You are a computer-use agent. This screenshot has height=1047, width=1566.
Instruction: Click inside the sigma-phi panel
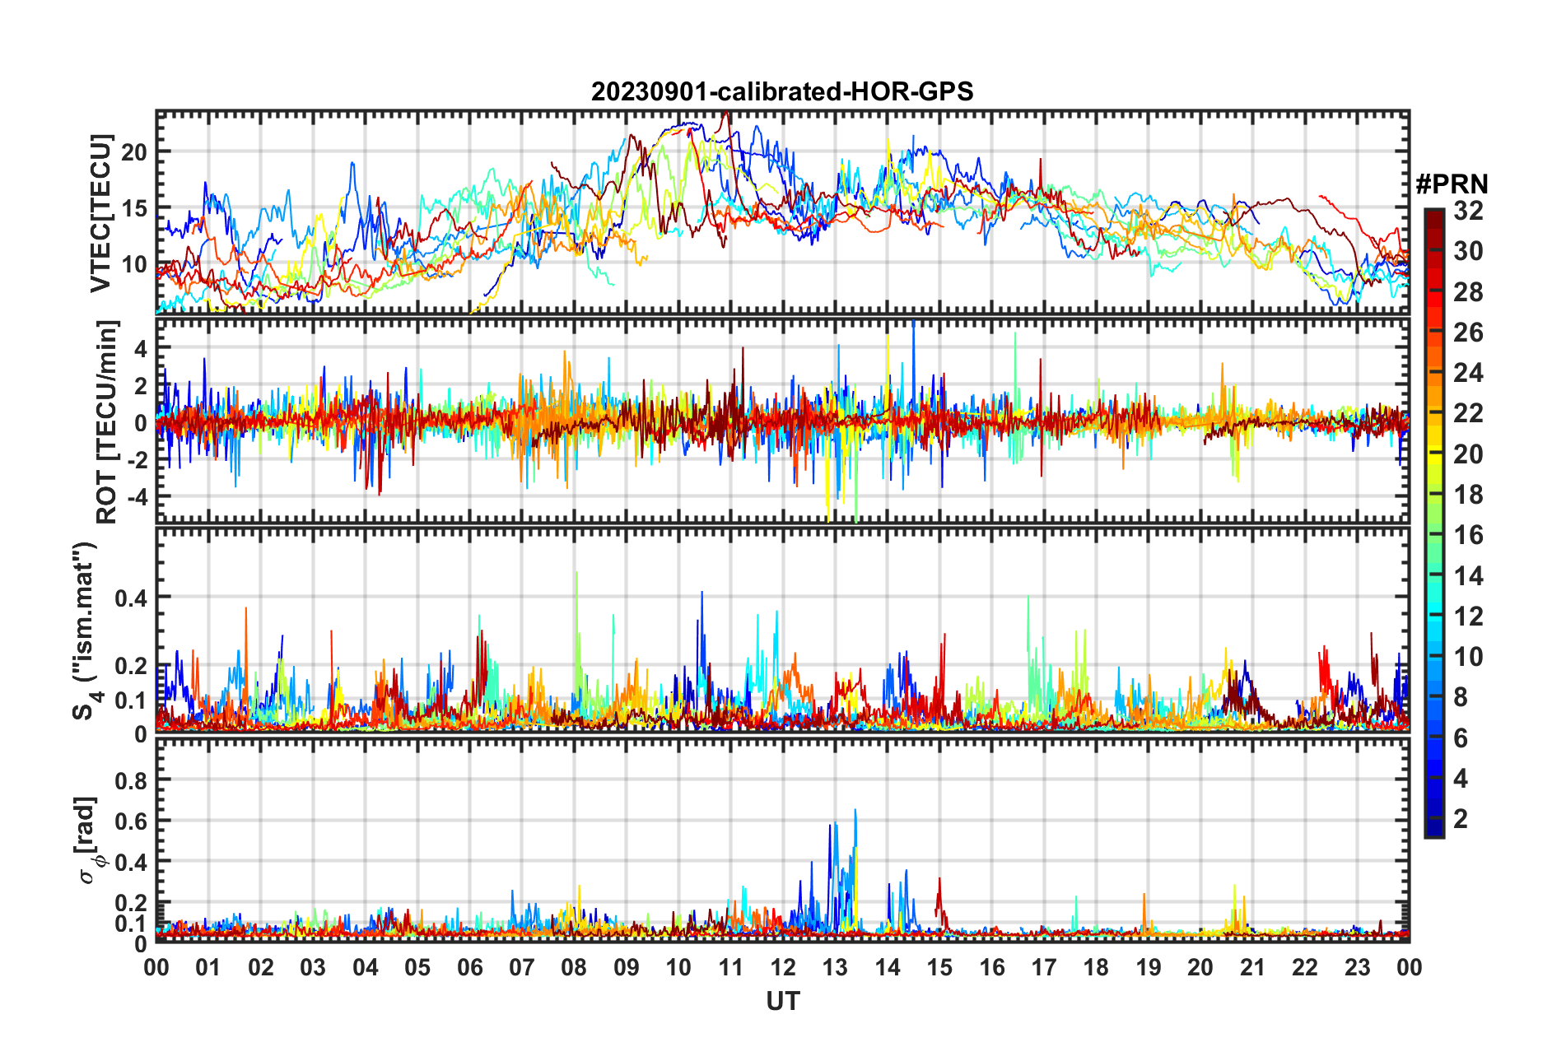(x=783, y=840)
